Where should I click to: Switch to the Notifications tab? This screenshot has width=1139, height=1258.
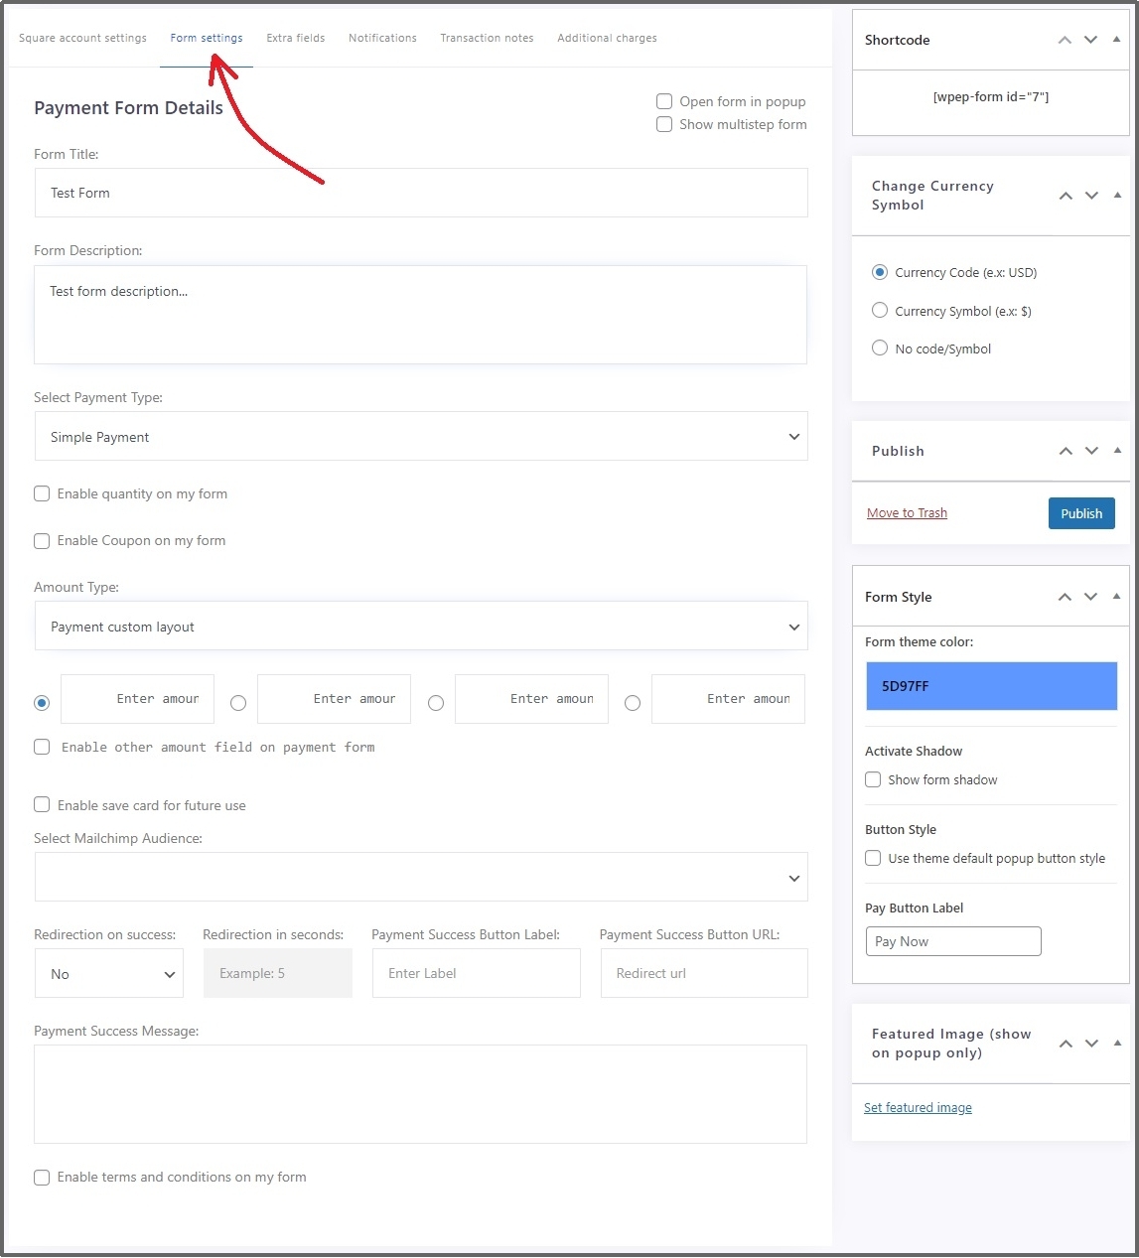(x=382, y=38)
